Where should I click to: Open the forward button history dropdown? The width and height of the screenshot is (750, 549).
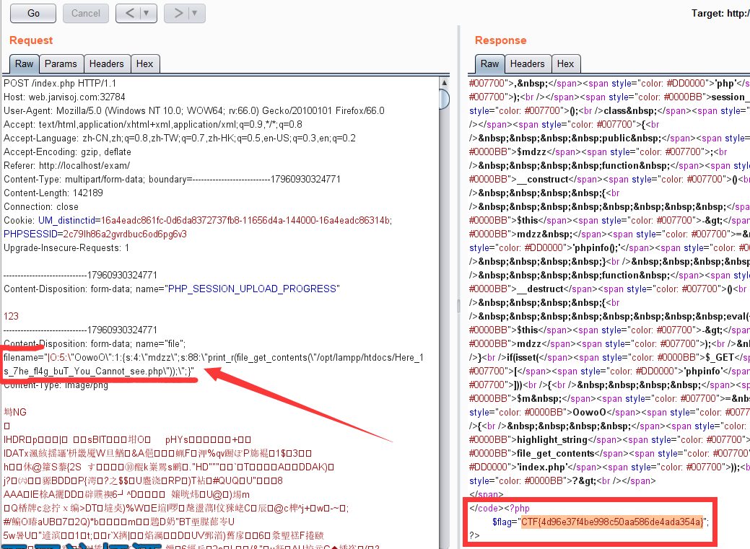(193, 13)
